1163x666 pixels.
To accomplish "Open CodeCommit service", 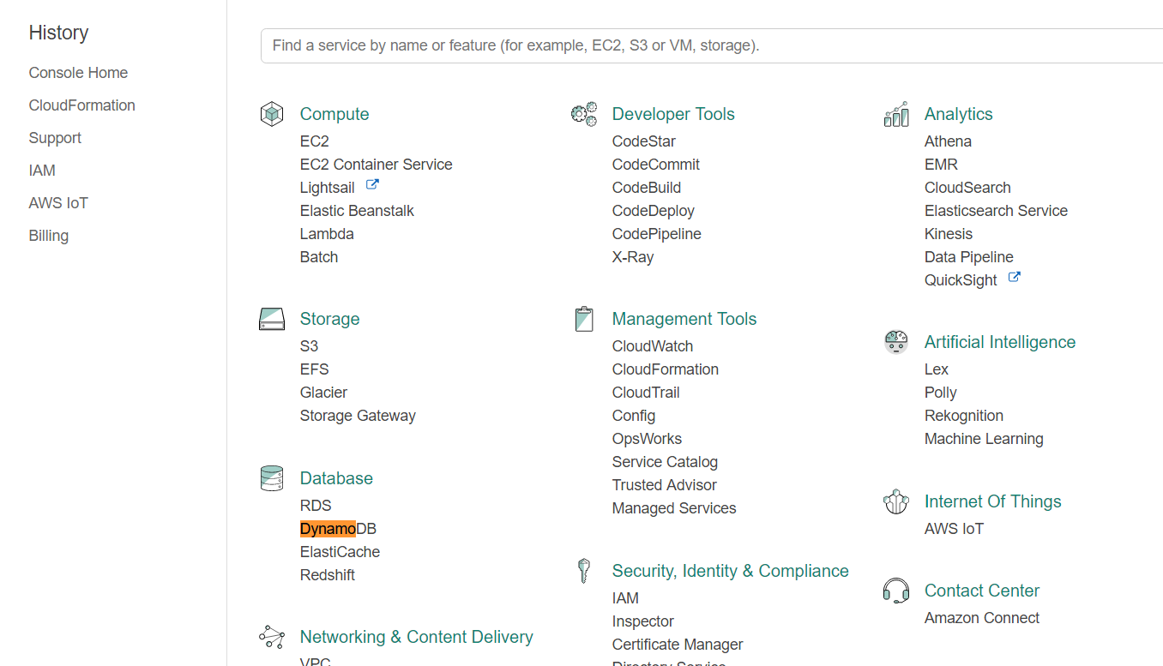I will click(x=656, y=165).
